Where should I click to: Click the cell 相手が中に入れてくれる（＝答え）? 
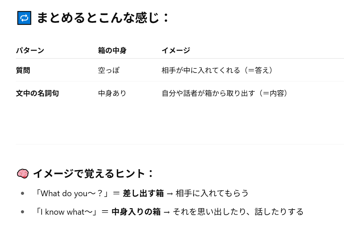(x=217, y=71)
